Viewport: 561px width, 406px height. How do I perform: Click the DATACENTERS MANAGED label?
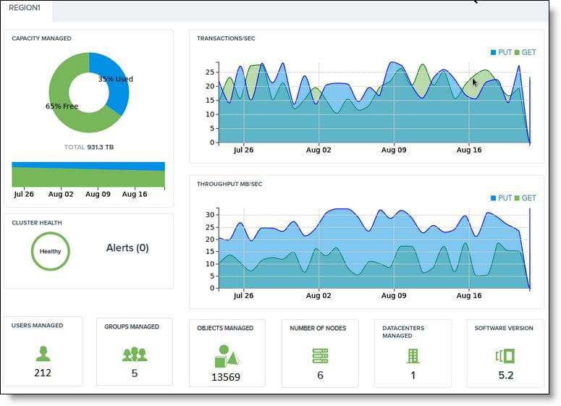point(403,331)
